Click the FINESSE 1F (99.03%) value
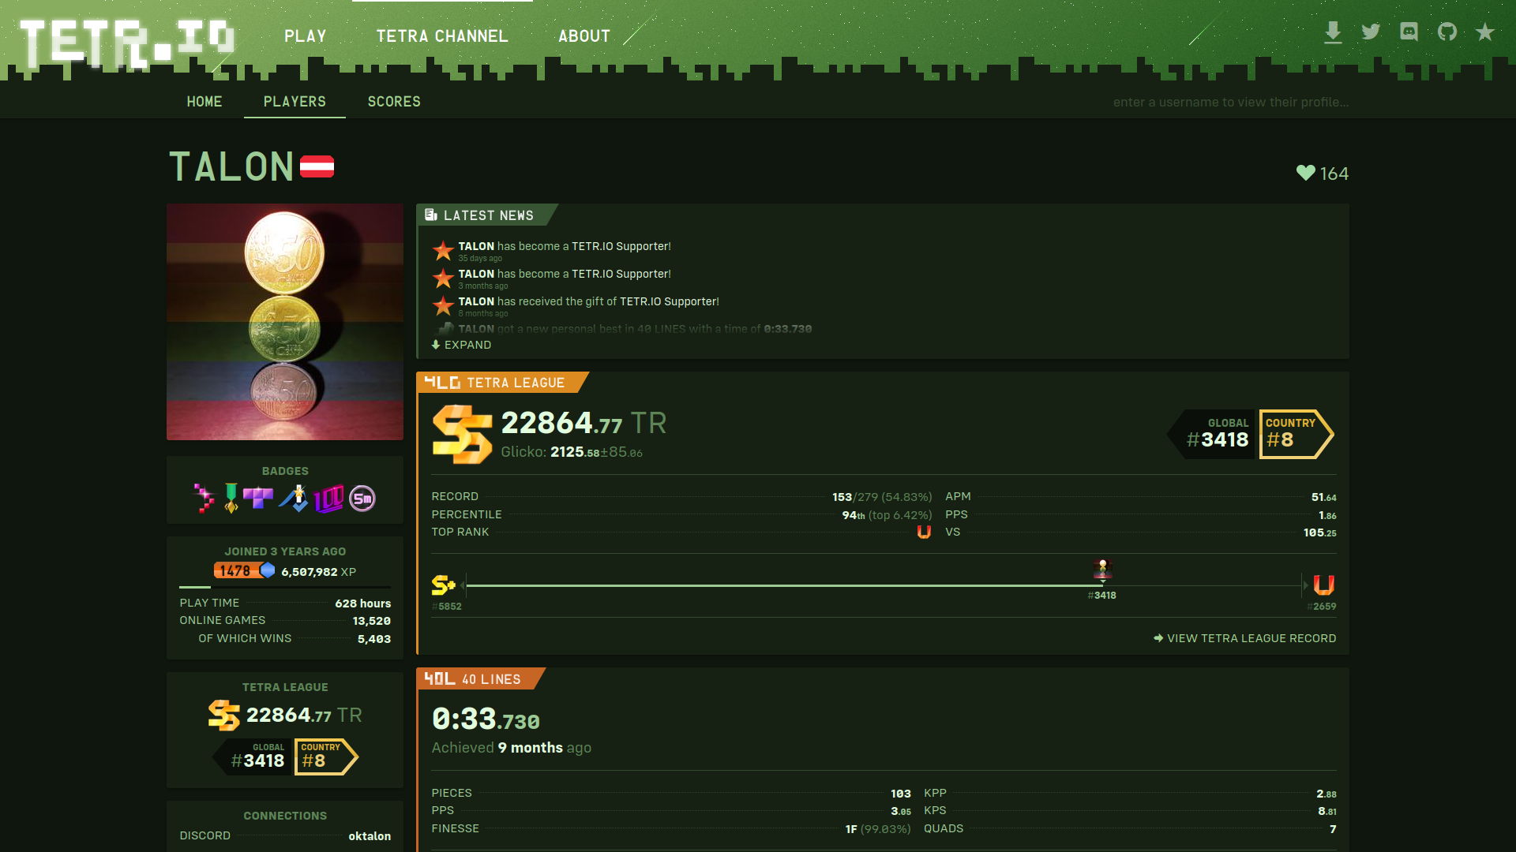The height and width of the screenshot is (852, 1516). tap(878, 829)
